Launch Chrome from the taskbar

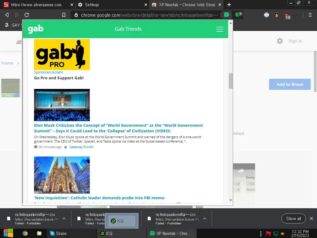tap(25, 233)
